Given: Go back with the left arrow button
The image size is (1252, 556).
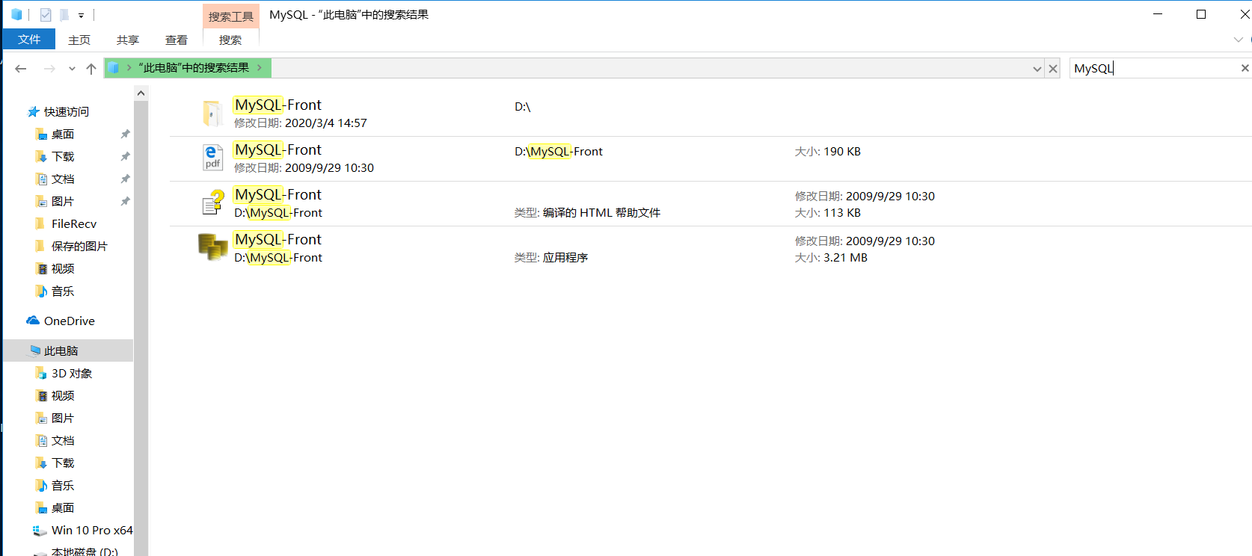Looking at the screenshot, I should coord(21,69).
